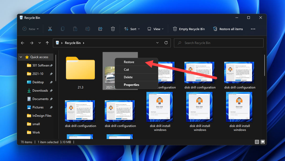
Task: Click the Rename icon in toolbar
Action: click(87, 29)
